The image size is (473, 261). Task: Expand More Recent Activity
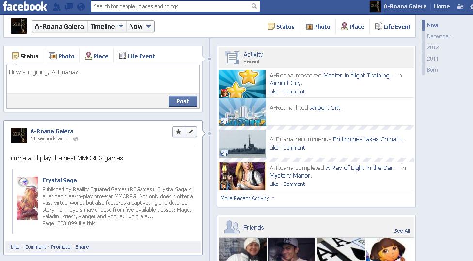tap(247, 198)
